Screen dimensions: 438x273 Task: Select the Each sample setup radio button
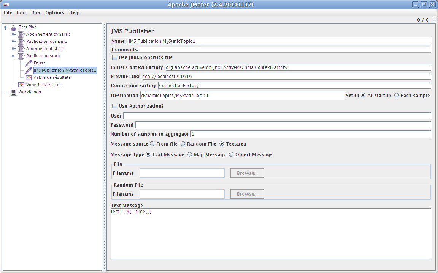(397, 96)
